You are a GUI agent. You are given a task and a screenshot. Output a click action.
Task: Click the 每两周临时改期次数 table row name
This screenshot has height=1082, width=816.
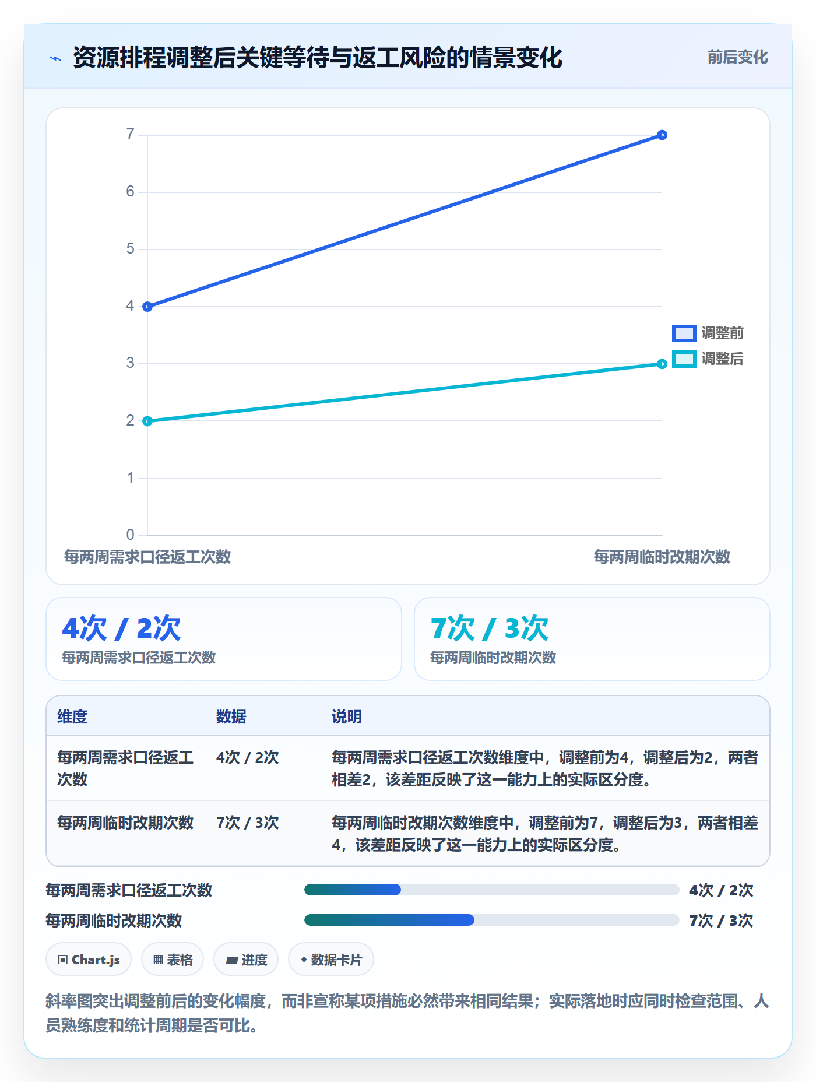coord(125,823)
